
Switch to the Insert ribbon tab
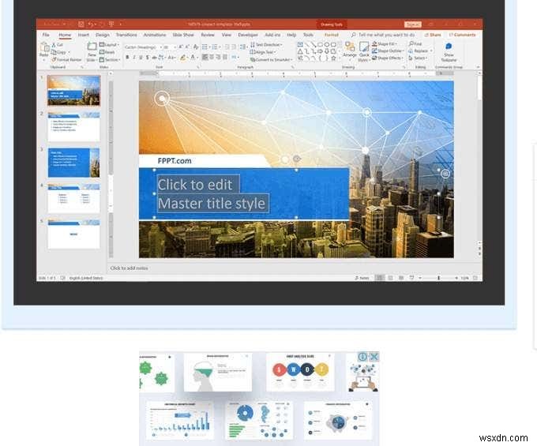[x=83, y=35]
